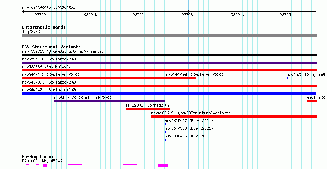Click the nsv5640308 (Ebert2021) blue marker

(x=165, y=132)
